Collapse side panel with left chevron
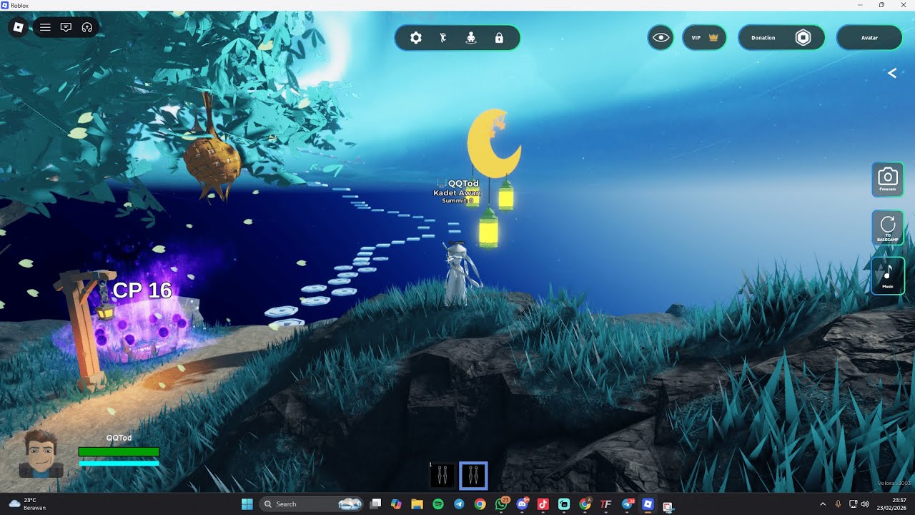Viewport: 915px width, 515px height. point(892,73)
